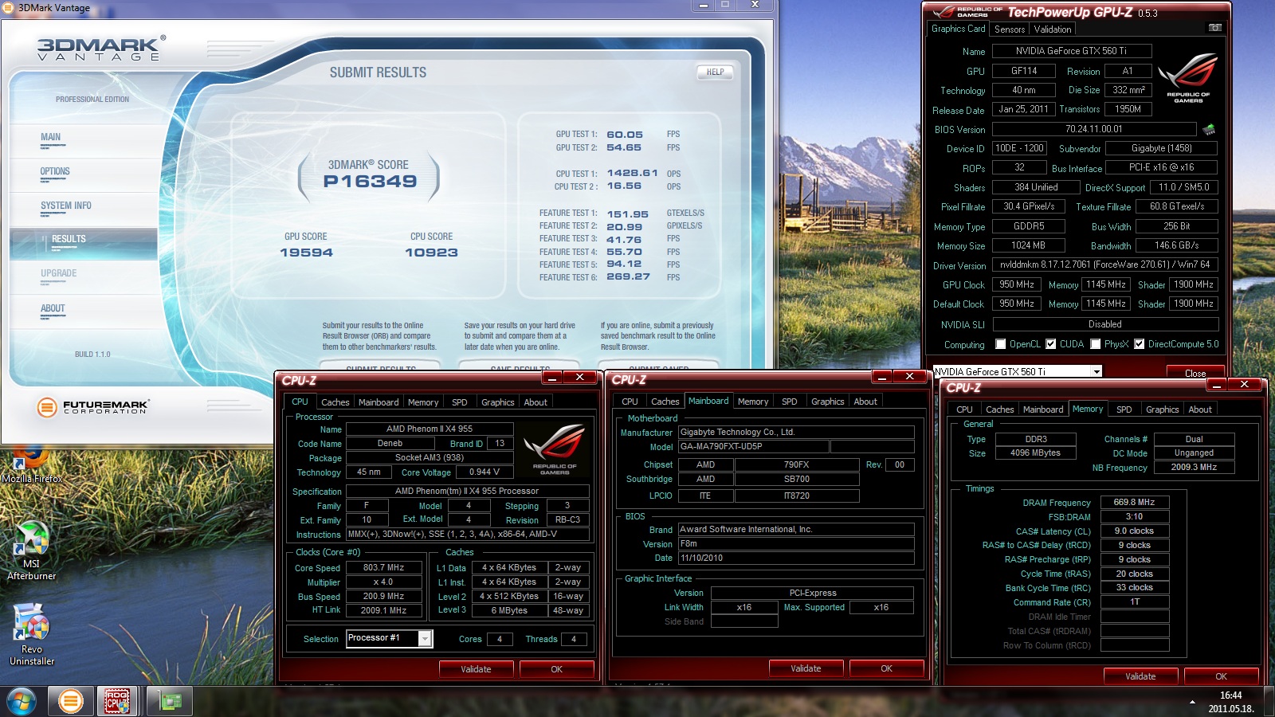Screen dimensions: 1275x717
Task: Click the P16349 3DMark score
Action: [x=370, y=182]
